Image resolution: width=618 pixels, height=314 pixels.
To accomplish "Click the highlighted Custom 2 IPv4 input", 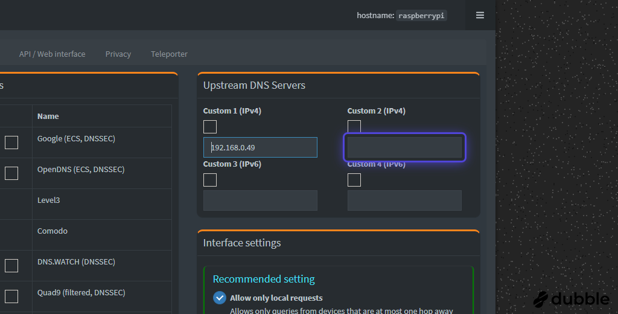I will click(404, 147).
